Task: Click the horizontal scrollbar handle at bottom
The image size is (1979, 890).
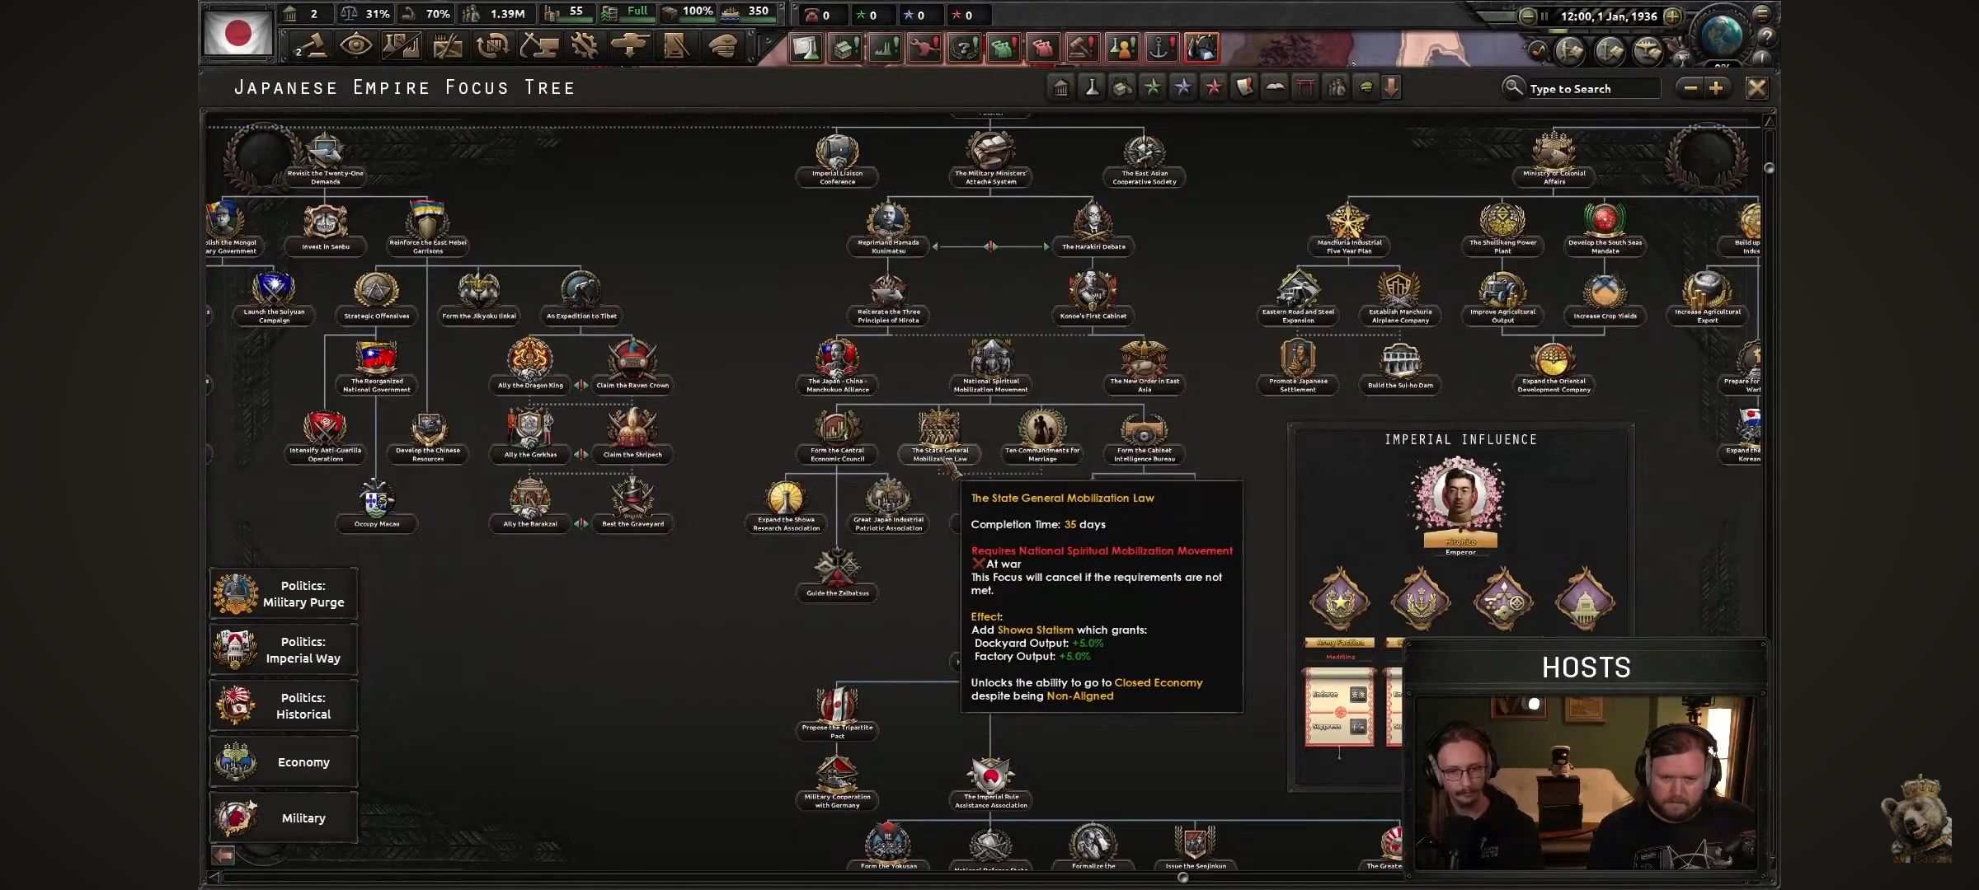Action: tap(1182, 878)
